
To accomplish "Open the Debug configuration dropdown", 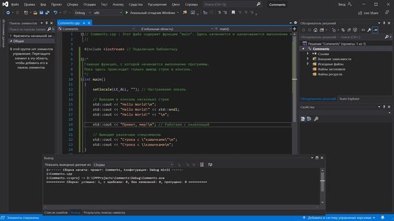I will [82, 12].
